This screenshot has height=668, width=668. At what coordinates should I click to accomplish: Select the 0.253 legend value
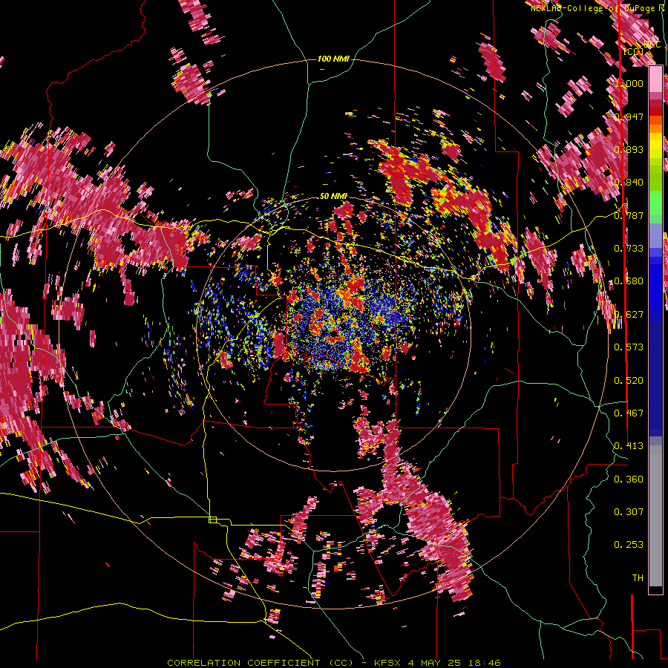click(629, 545)
